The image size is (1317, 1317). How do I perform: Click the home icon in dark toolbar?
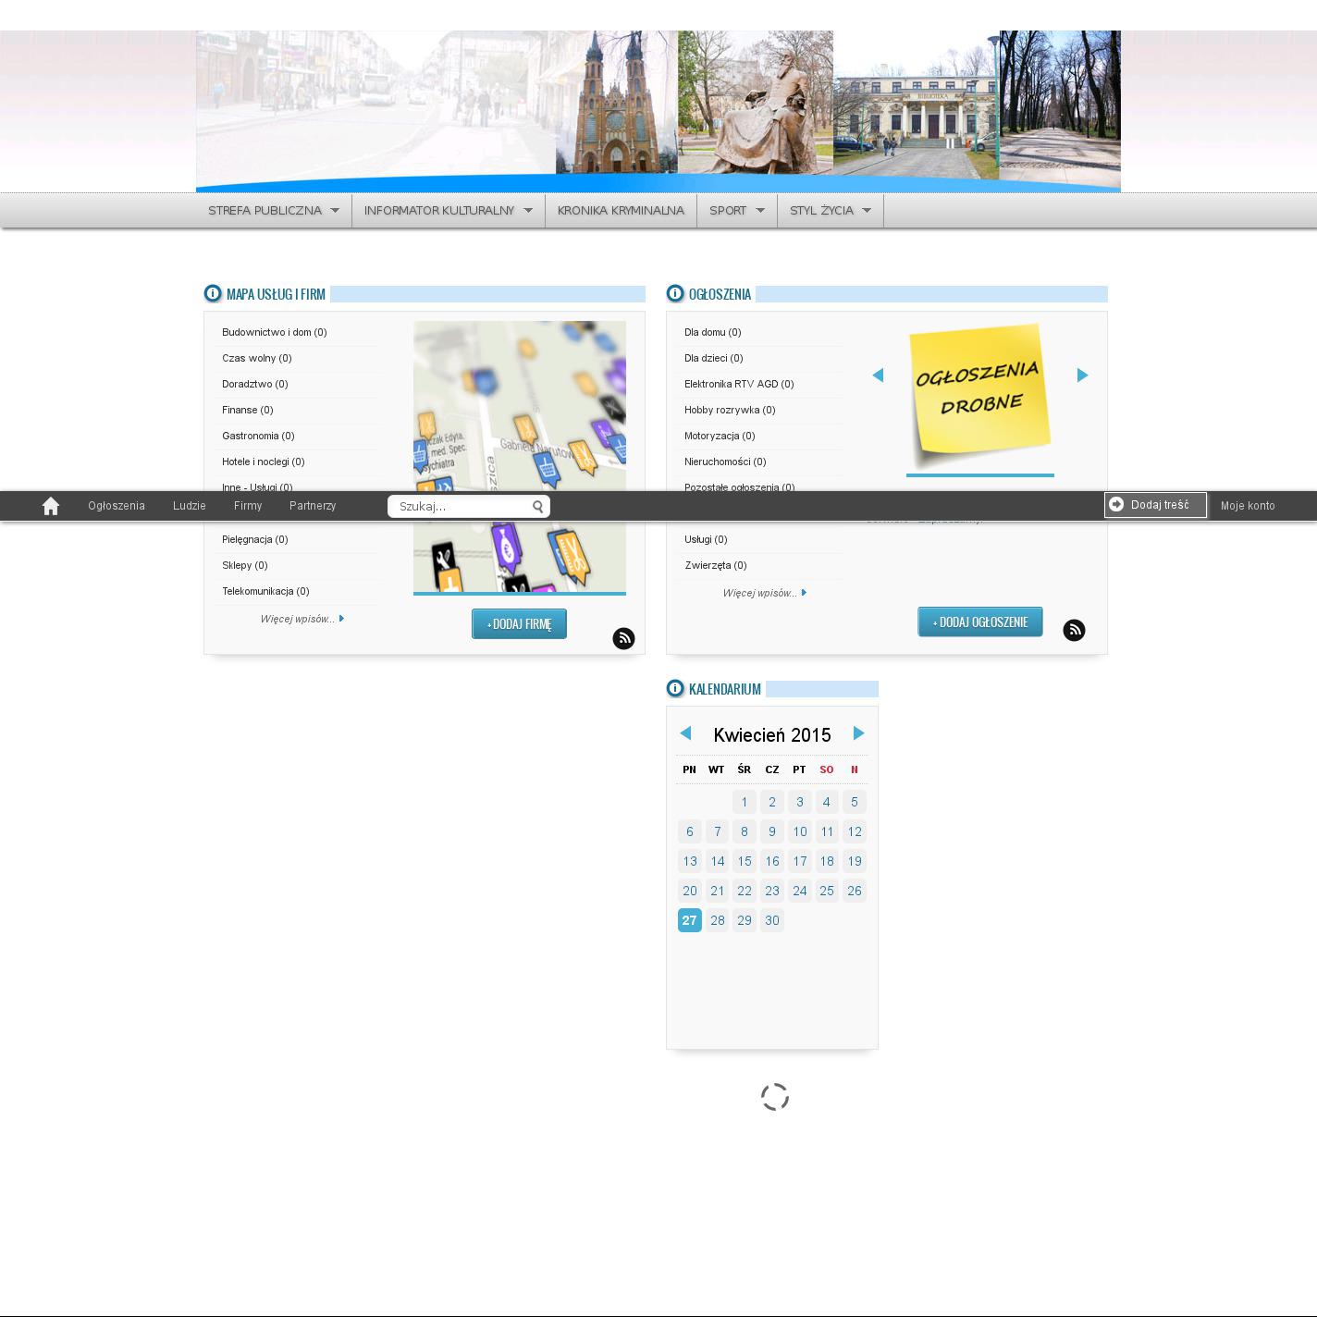click(x=51, y=506)
